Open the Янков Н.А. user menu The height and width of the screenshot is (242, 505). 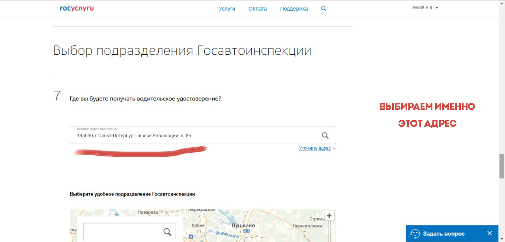click(425, 8)
